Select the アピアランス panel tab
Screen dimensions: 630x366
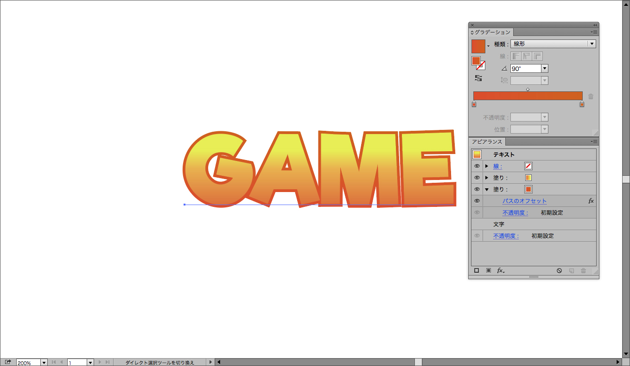click(x=487, y=142)
